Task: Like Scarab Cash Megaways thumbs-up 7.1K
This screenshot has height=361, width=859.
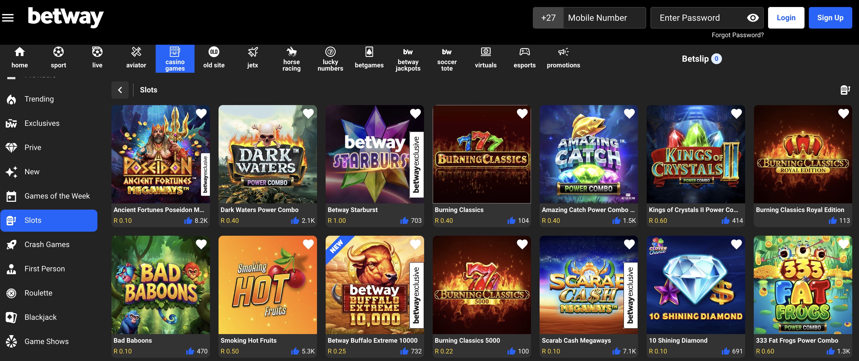Action: click(x=616, y=351)
